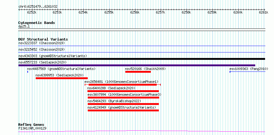274x135 pixels.
Task: Click the 6259k ruler tick label
Action: pos(212,12)
